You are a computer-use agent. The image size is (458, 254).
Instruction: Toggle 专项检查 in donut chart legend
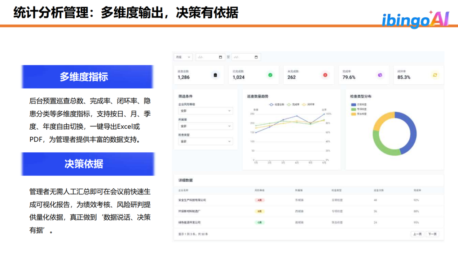click(x=359, y=109)
